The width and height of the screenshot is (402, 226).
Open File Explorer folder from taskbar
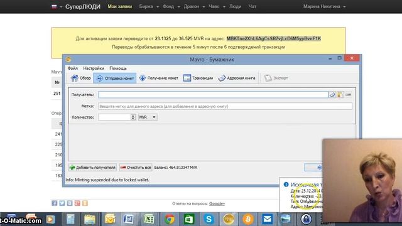90,219
